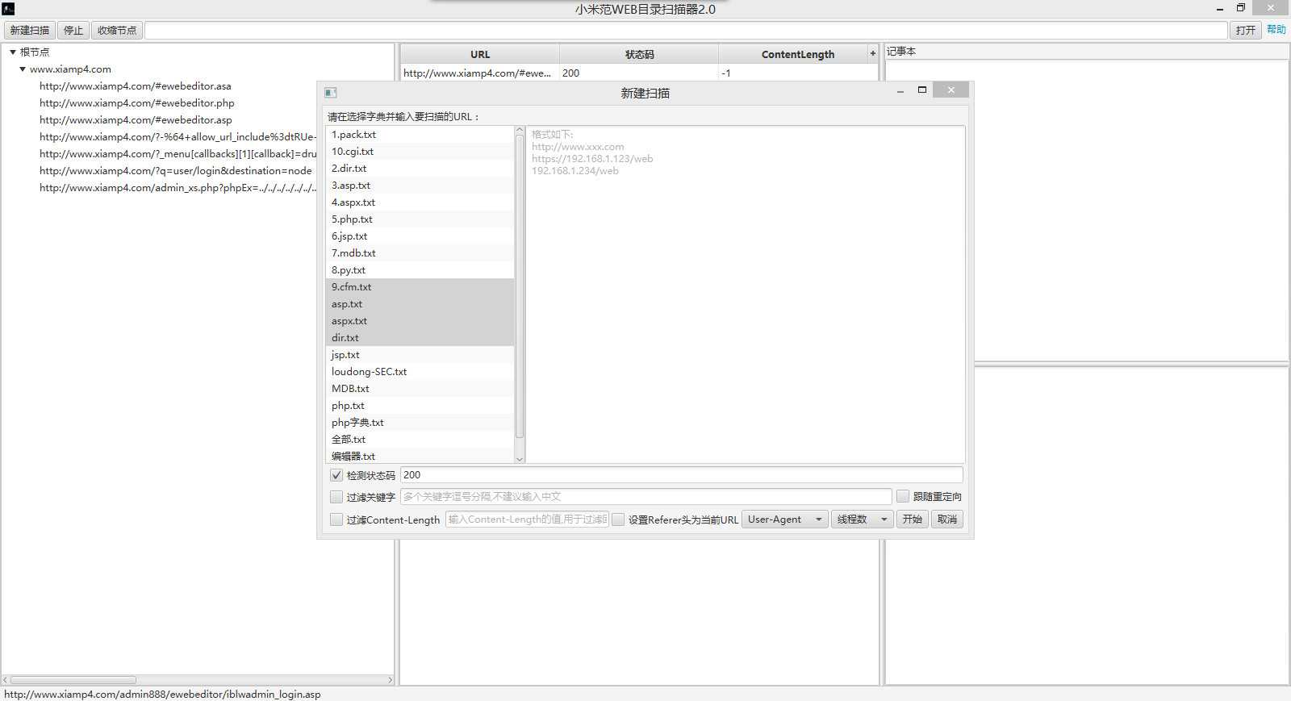Viewport: 1291px width, 701px height.
Task: Open the 线程数 dropdown
Action: pyautogui.click(x=862, y=519)
